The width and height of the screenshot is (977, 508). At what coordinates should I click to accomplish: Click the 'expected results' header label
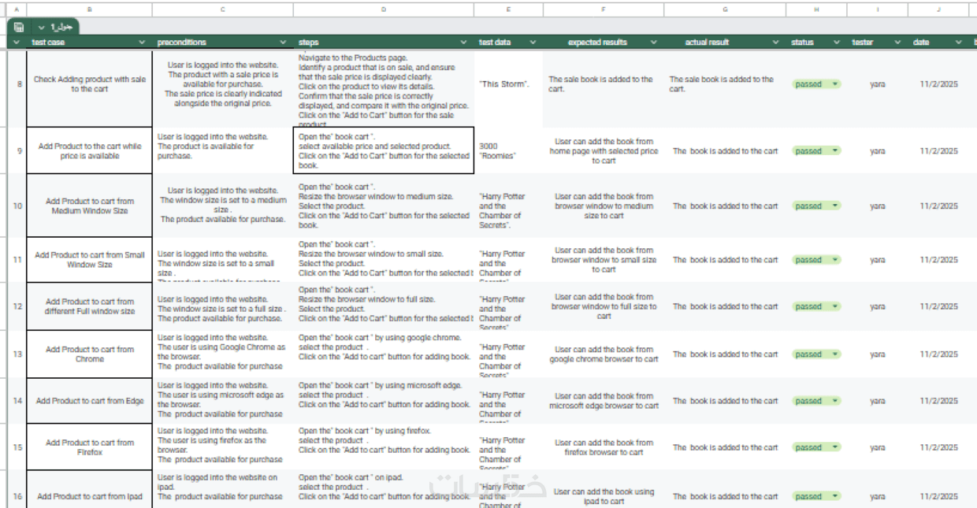point(598,43)
